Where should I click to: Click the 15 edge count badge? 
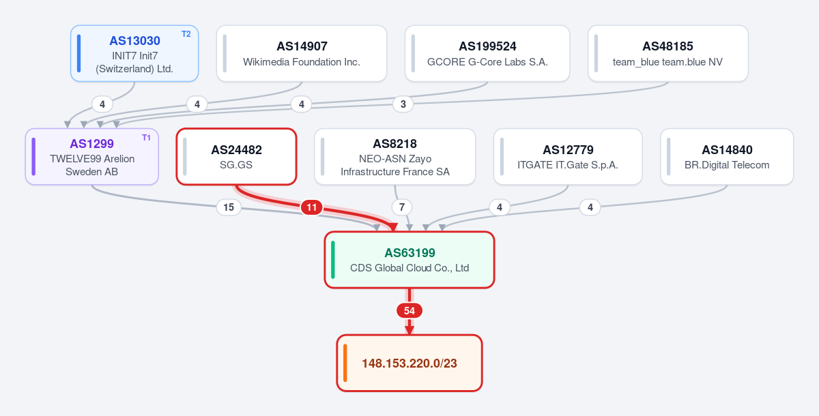pos(229,207)
